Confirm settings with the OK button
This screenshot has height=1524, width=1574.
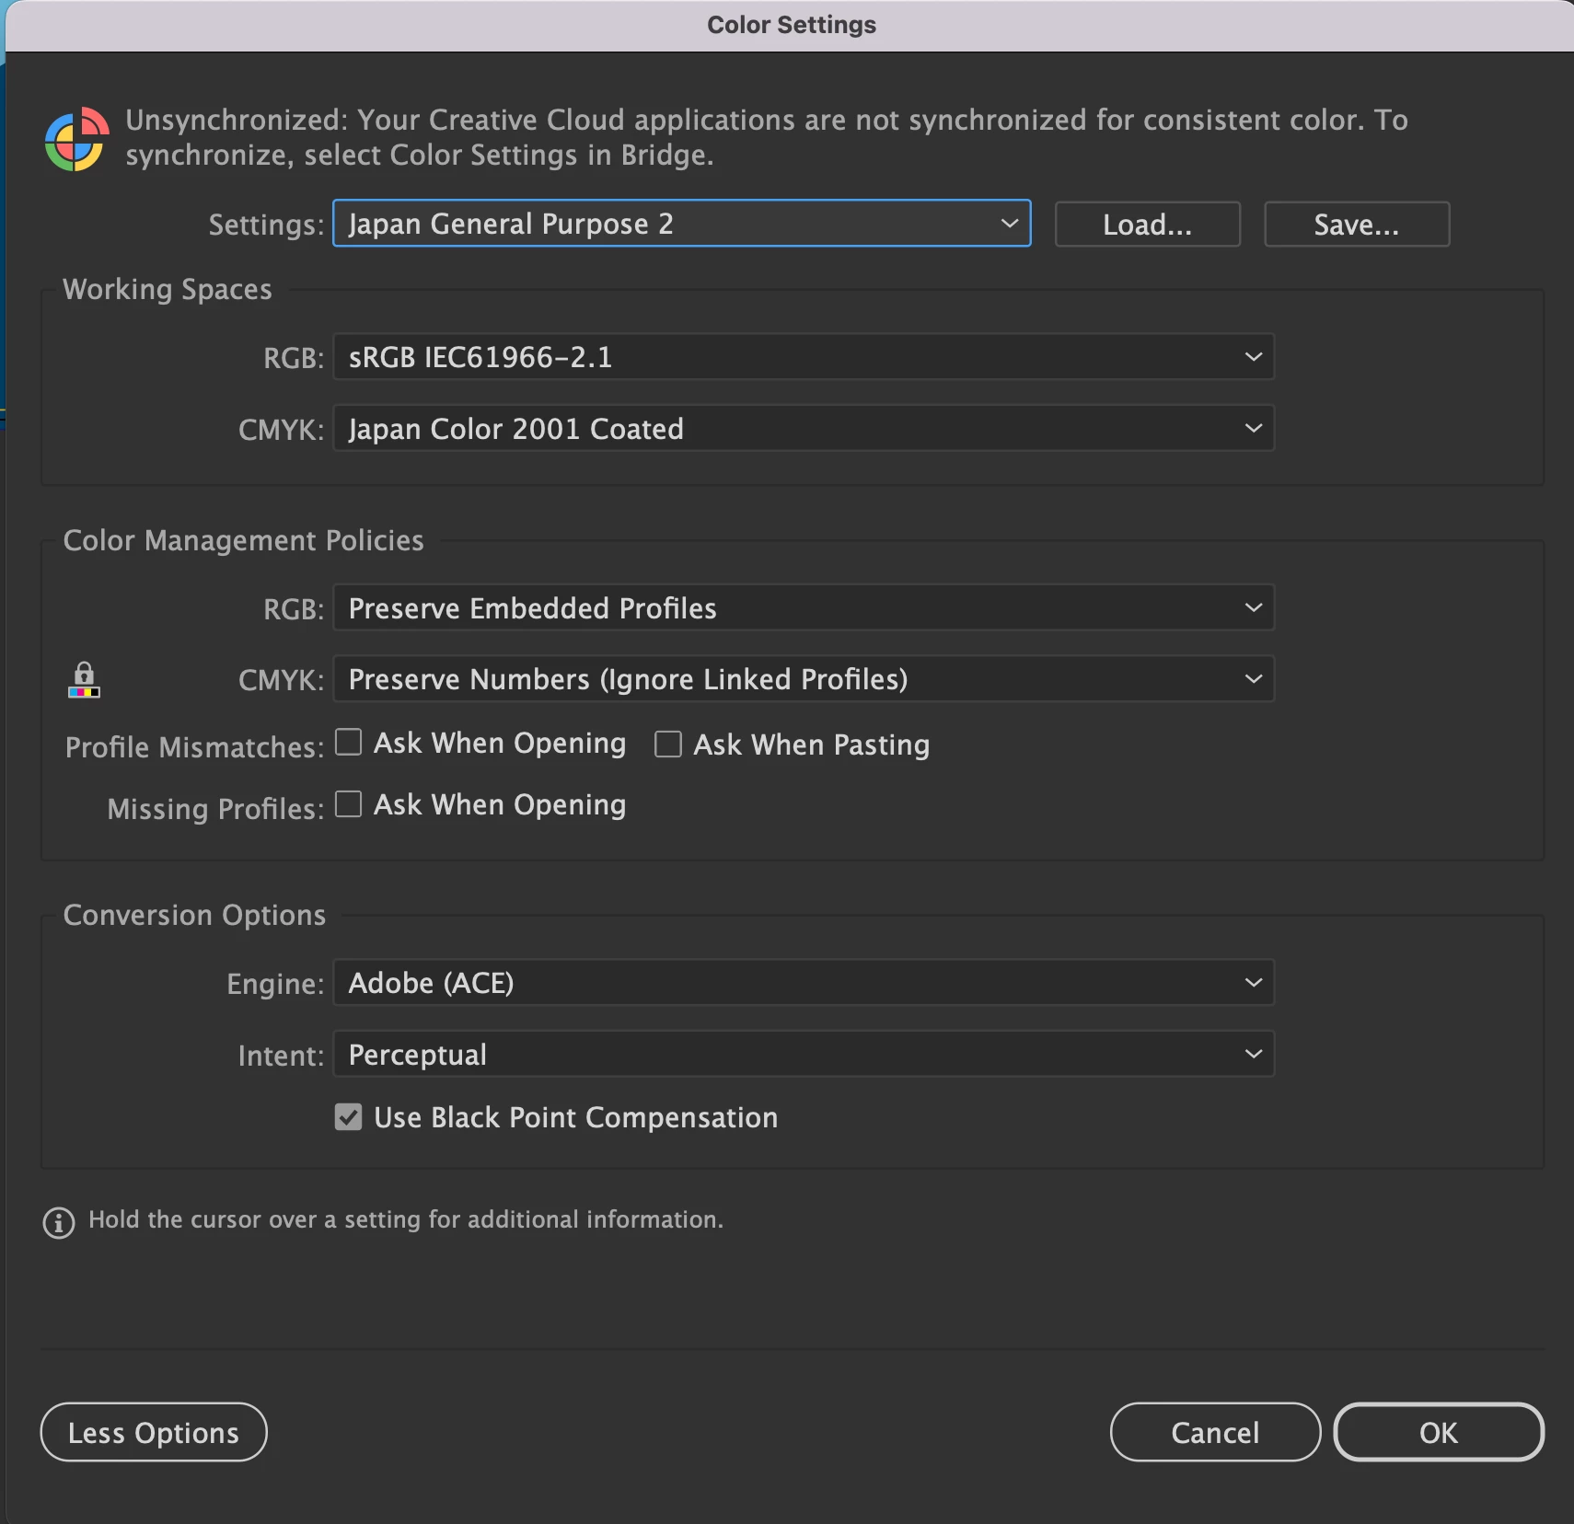point(1439,1432)
